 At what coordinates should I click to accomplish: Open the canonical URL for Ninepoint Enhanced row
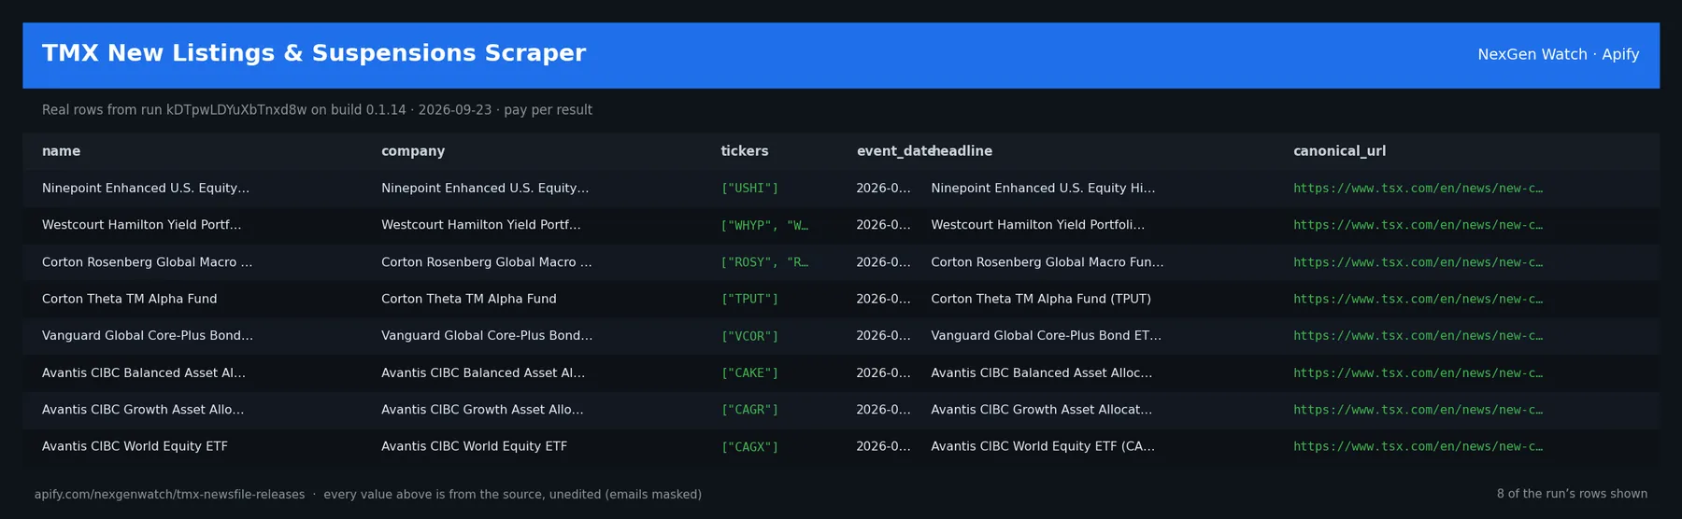click(1418, 189)
